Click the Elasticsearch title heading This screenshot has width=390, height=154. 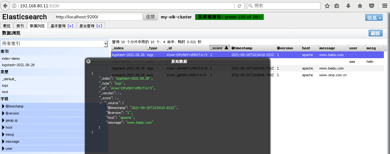25,17
